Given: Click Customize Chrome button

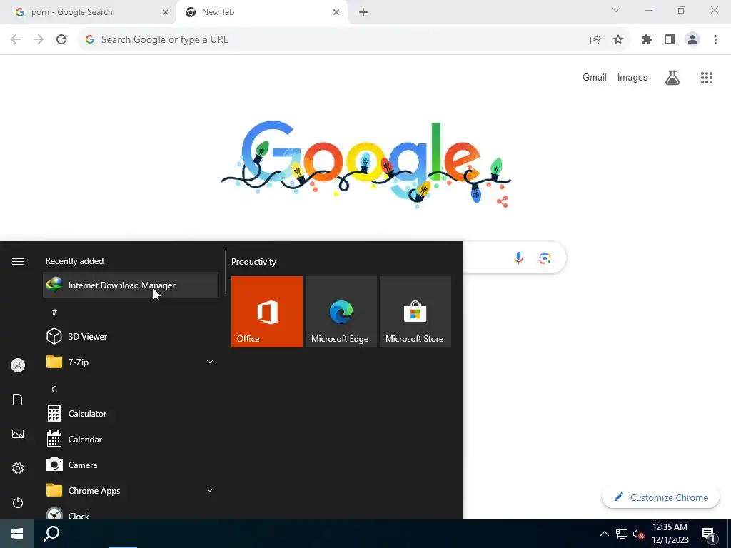Looking at the screenshot, I should [660, 497].
